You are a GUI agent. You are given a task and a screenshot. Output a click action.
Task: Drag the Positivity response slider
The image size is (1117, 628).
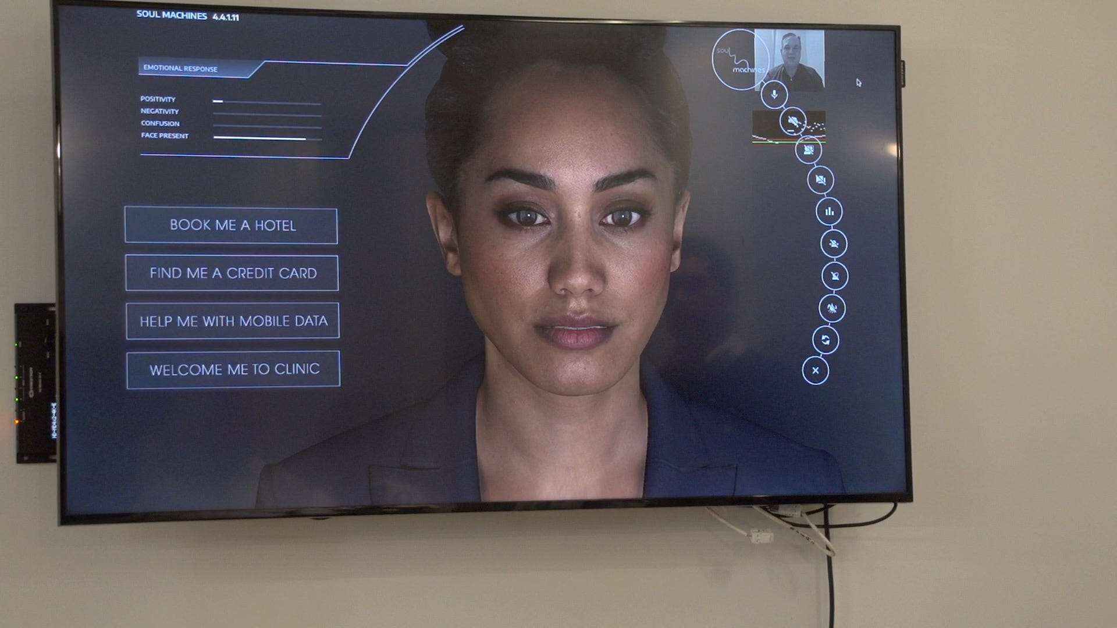click(220, 97)
